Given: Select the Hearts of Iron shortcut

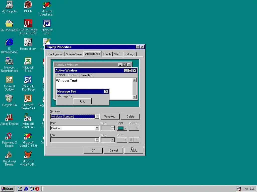Looking at the screenshot, I should click(x=28, y=44).
